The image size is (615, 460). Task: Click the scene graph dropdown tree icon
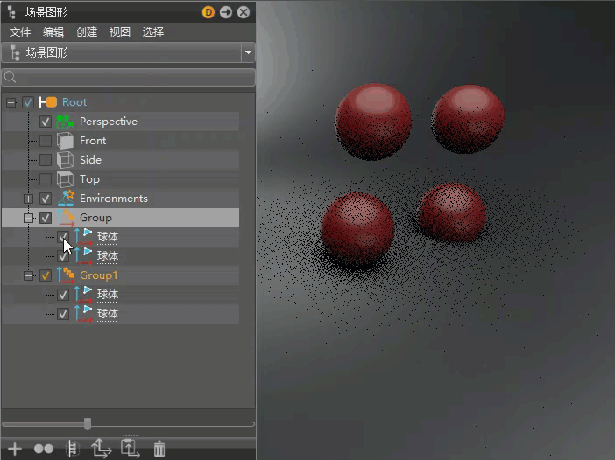tap(15, 52)
